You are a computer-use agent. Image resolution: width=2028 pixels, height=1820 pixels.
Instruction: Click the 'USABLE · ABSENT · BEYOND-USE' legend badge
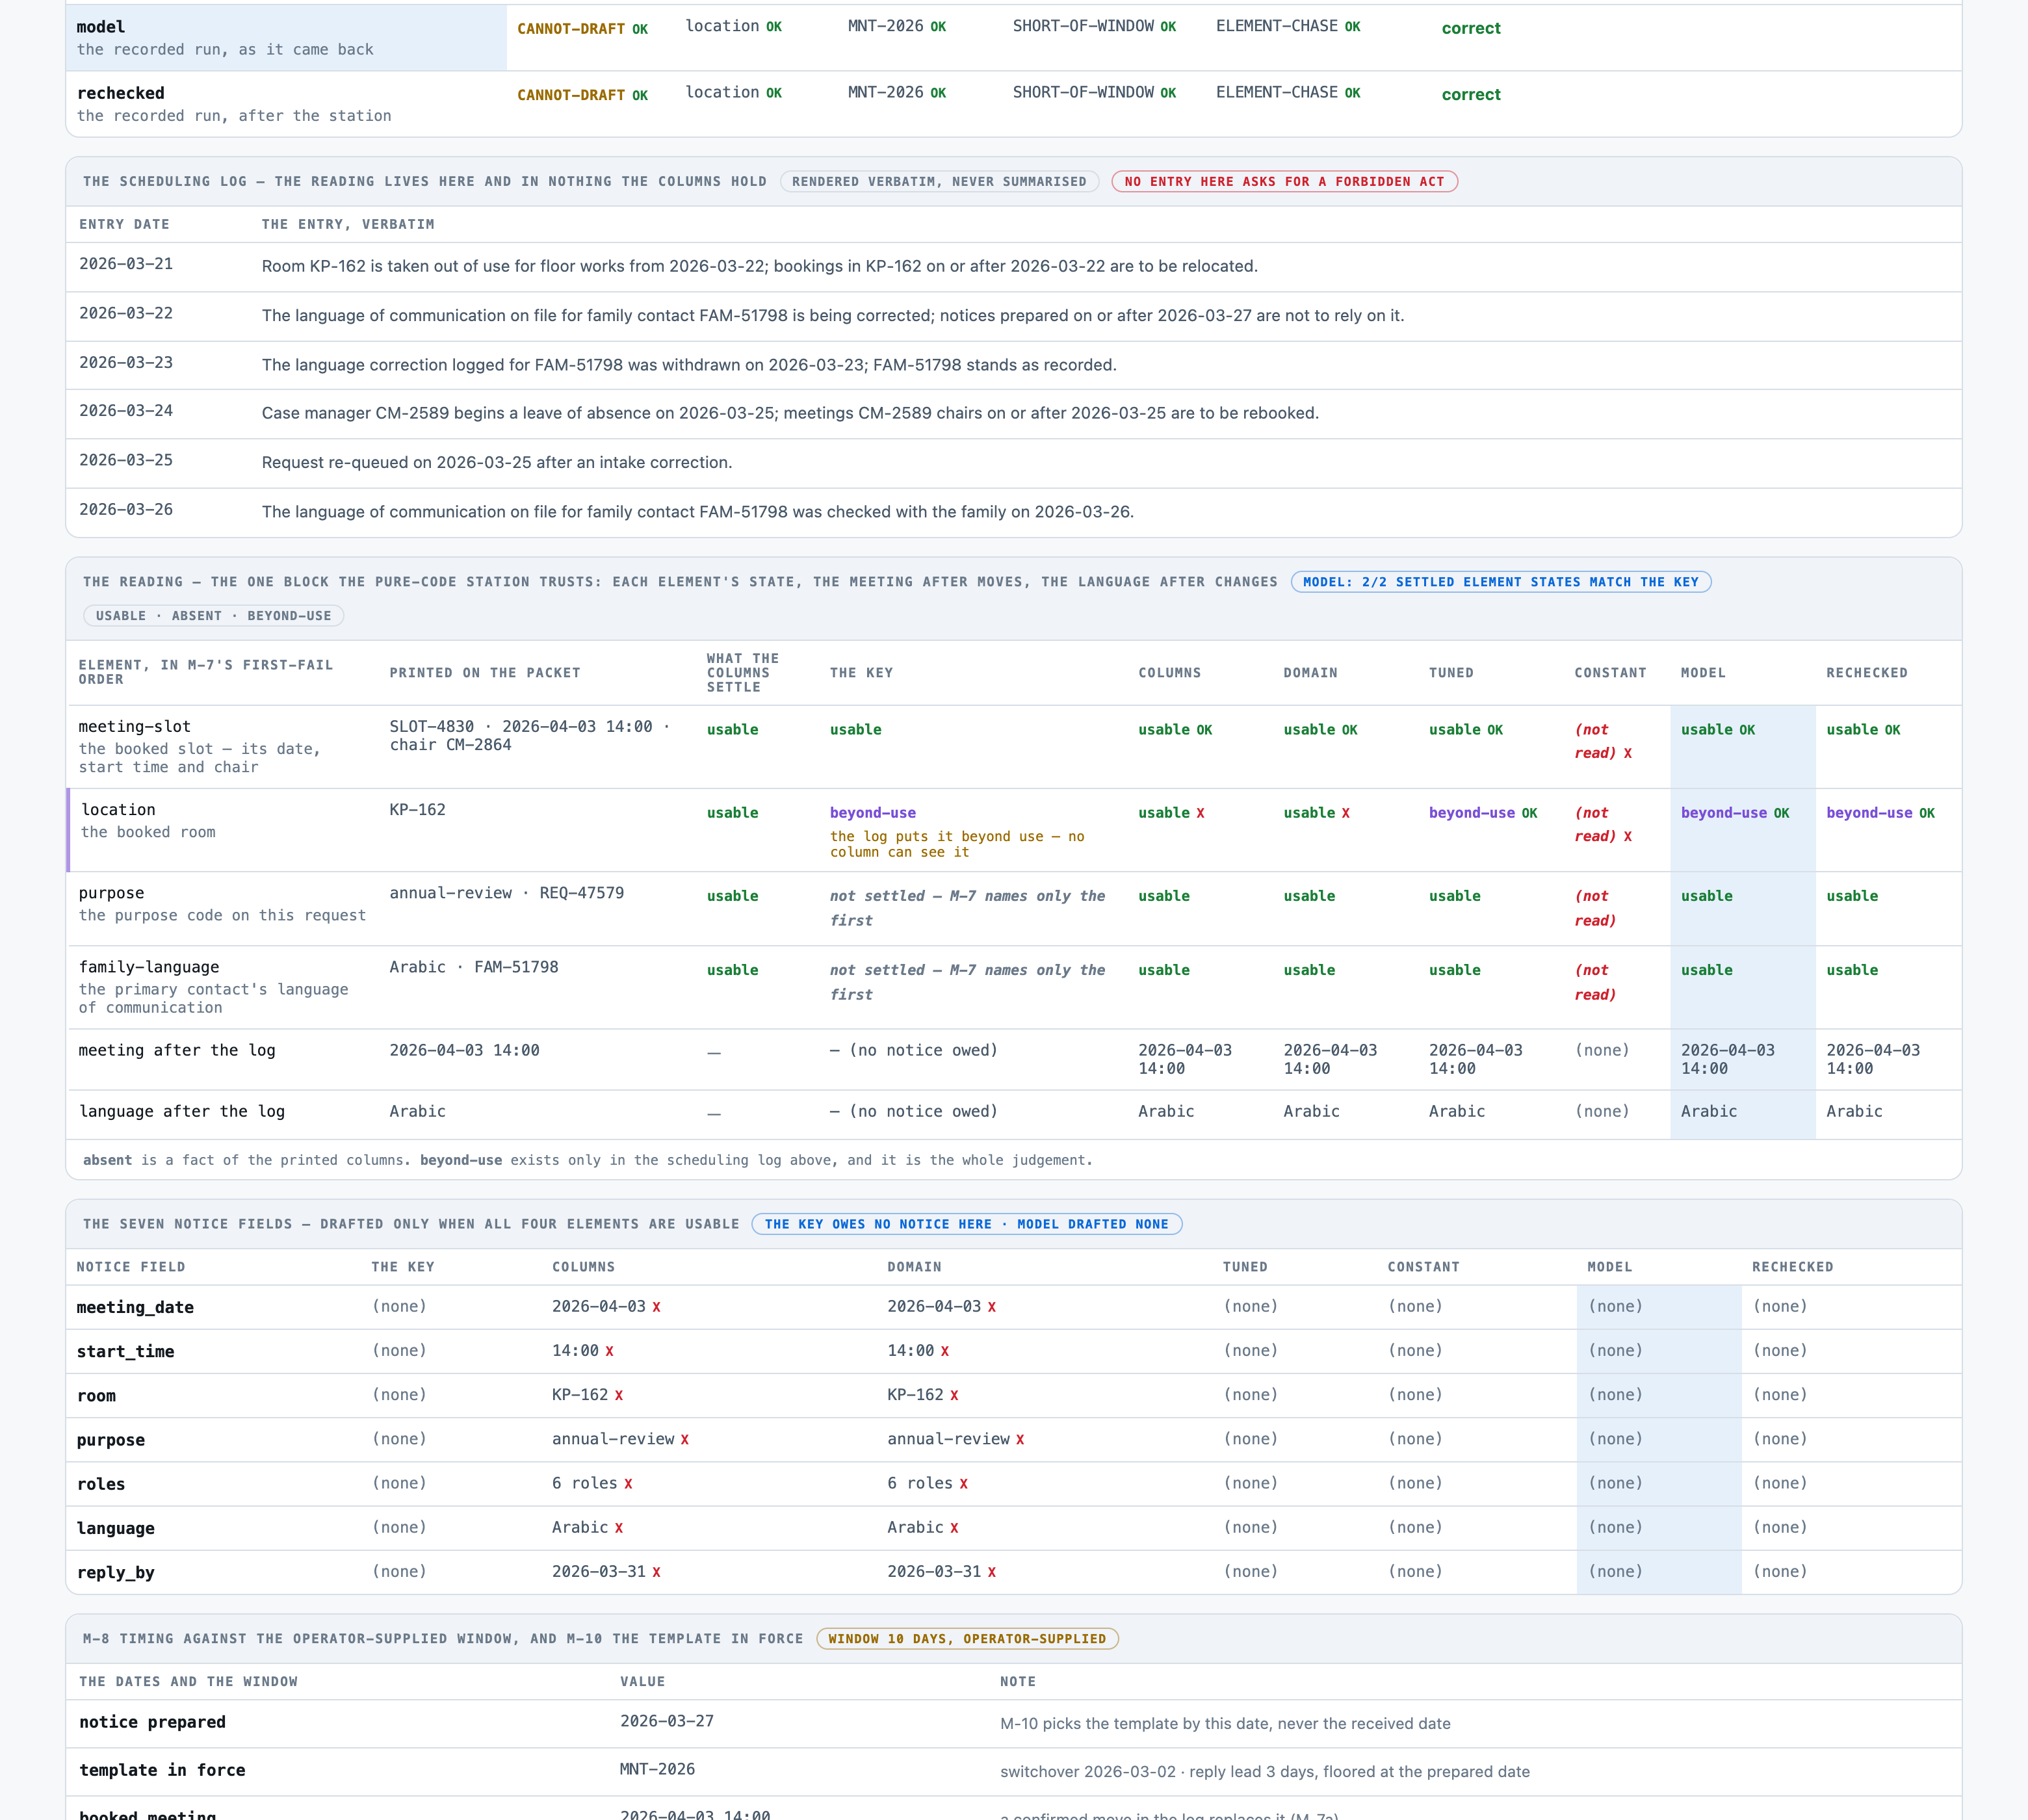click(x=213, y=616)
